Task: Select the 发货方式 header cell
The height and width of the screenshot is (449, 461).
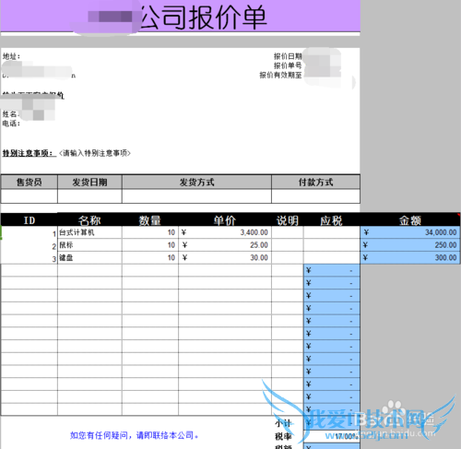Action: (196, 182)
